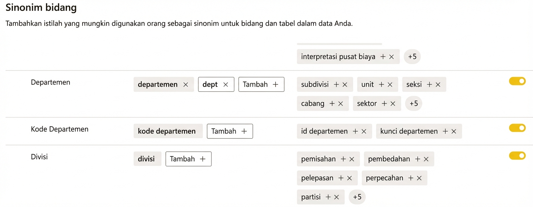This screenshot has width=533, height=207.
Task: Delete the "dept" synonym with the X icon
Action: point(225,84)
